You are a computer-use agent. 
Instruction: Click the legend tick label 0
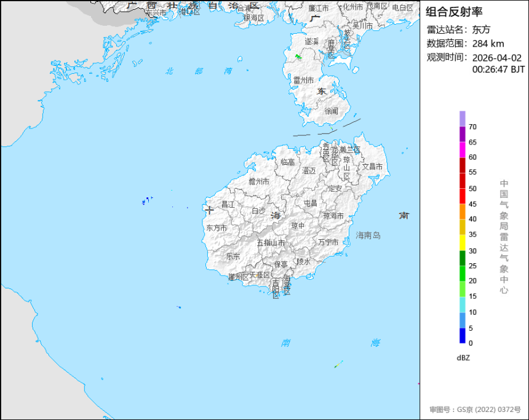click(x=471, y=343)
